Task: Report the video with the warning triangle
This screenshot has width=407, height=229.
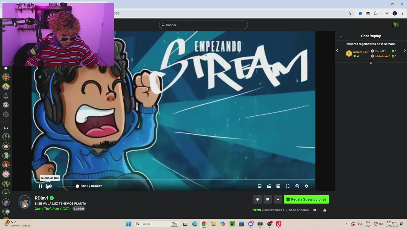Action: (x=325, y=210)
